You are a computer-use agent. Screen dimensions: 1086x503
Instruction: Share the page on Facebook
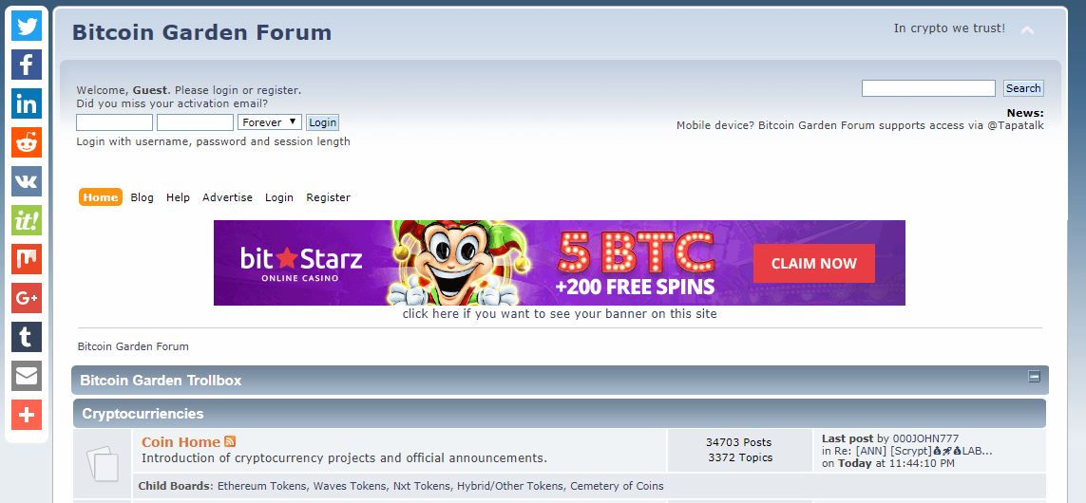[27, 65]
